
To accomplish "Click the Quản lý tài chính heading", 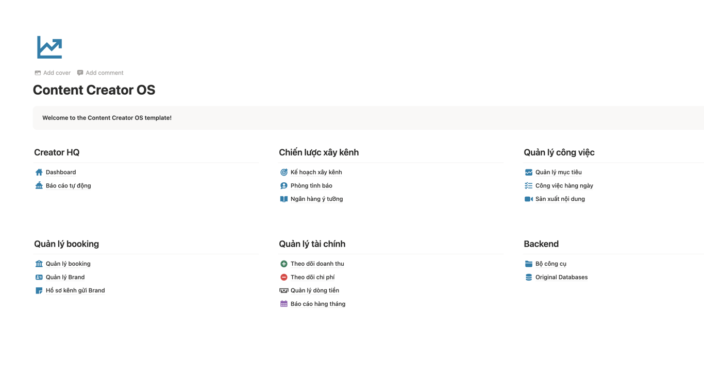I will tap(312, 244).
